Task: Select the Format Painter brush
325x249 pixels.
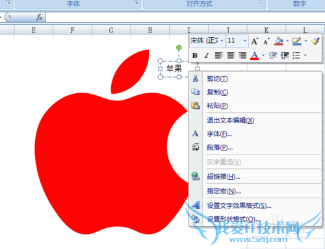Action: [x=315, y=41]
